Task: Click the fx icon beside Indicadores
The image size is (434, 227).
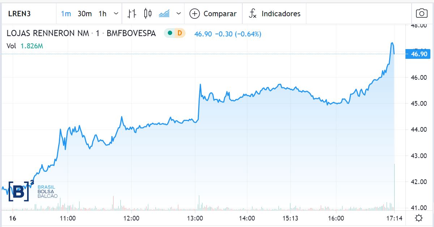Action: [x=252, y=14]
